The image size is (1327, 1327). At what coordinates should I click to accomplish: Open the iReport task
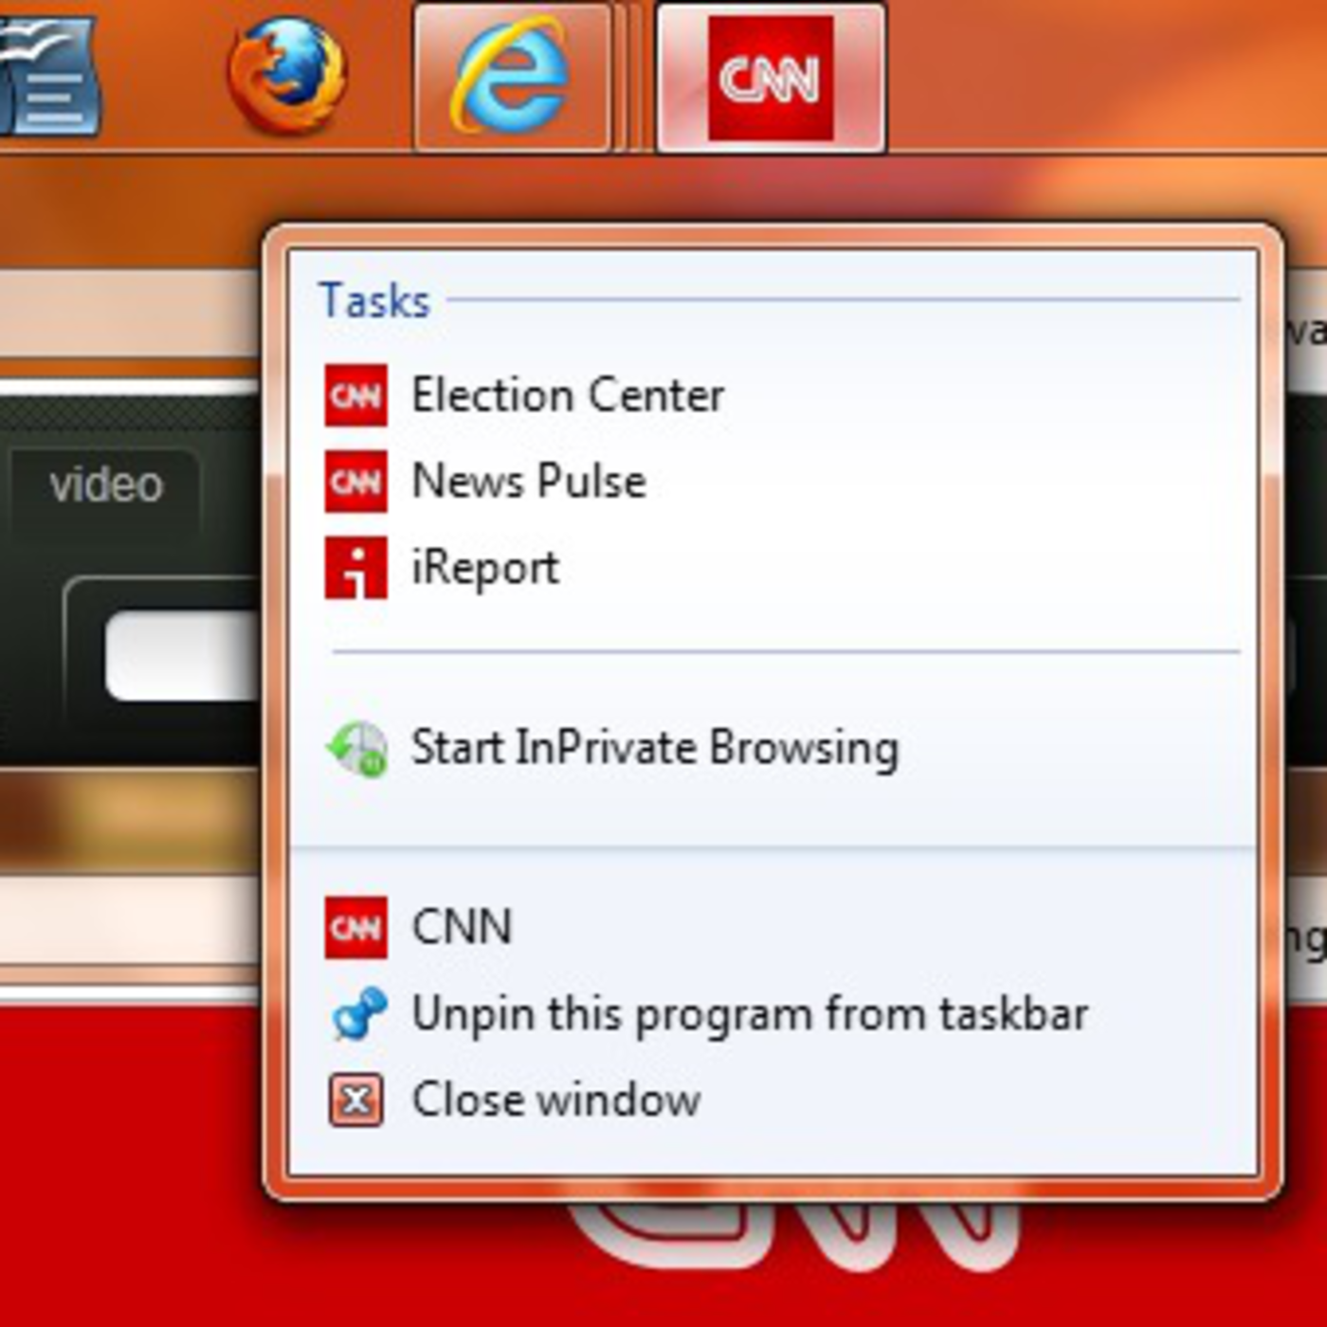coord(772,568)
